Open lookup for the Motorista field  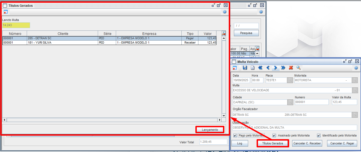[354, 80]
